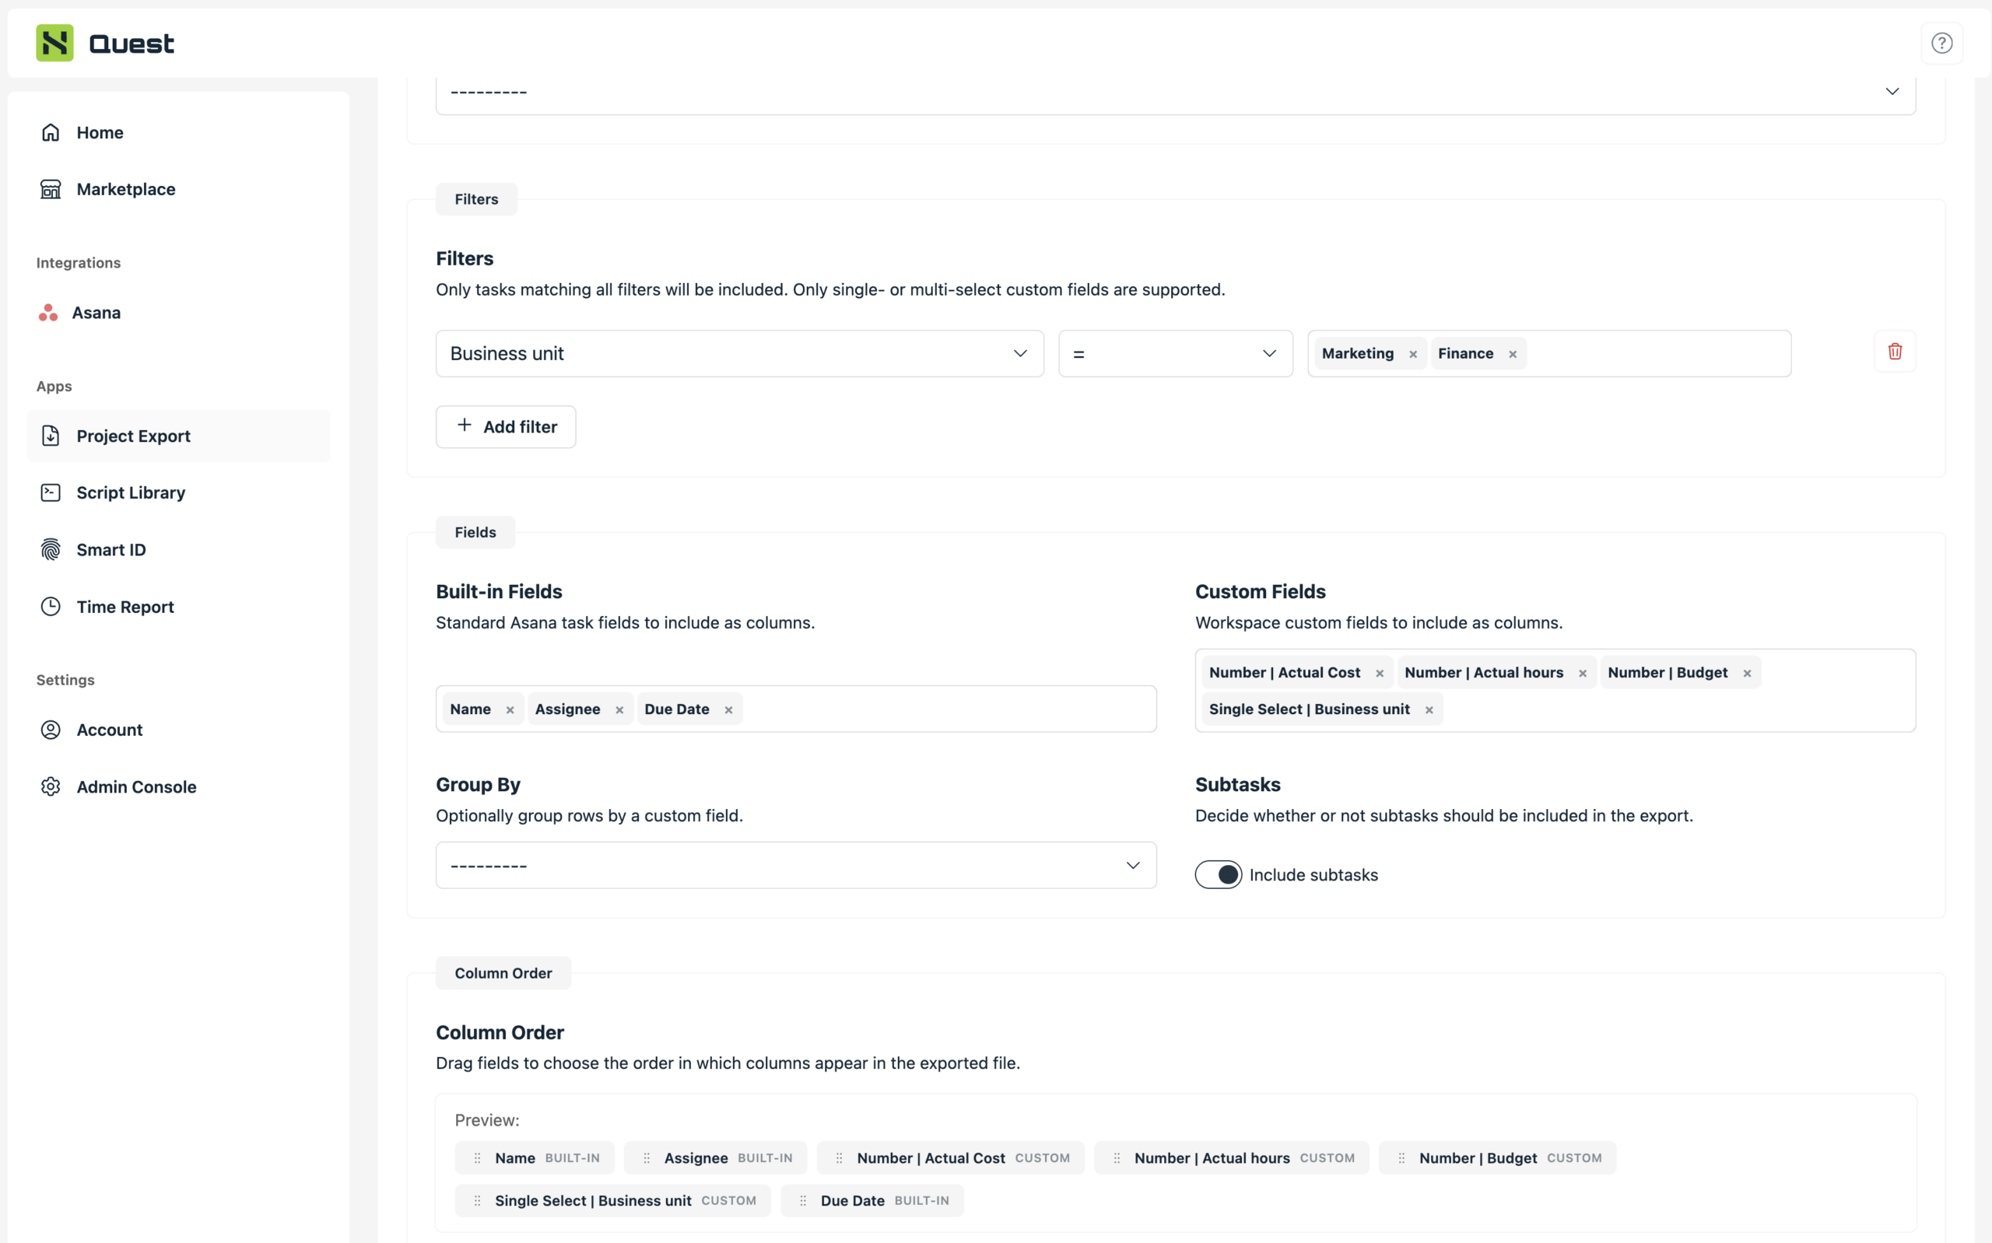Viewport: 1992px width, 1243px height.
Task: Click the Time Report clock icon
Action: [51, 607]
